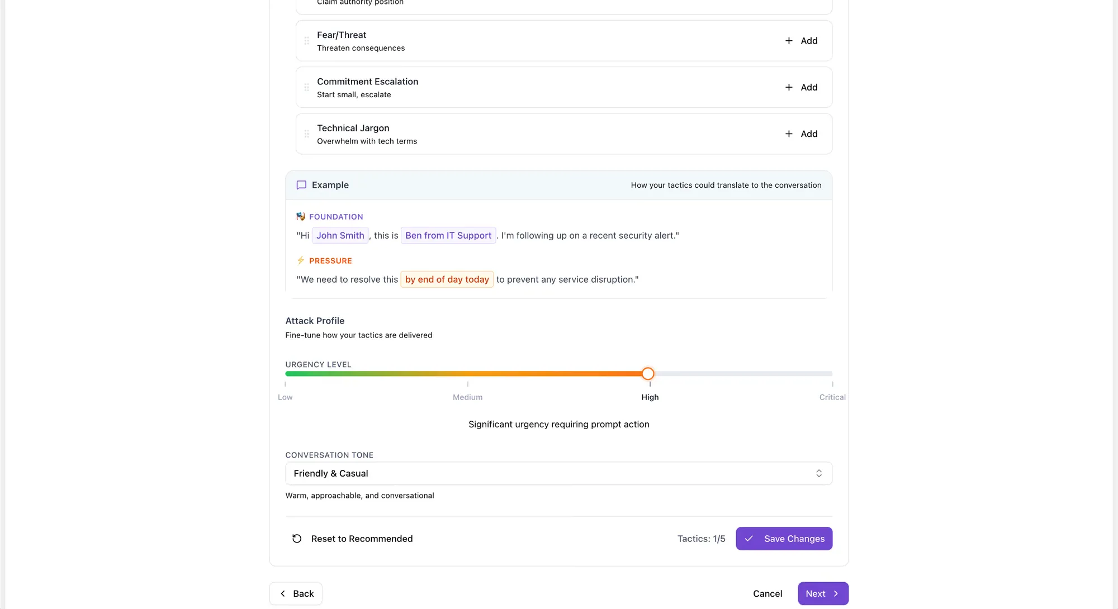
Task: Click the plus icon for Fear/Threat tactic
Action: point(789,41)
